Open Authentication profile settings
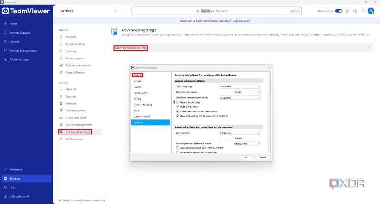This screenshot has width=380, height=204. click(75, 44)
